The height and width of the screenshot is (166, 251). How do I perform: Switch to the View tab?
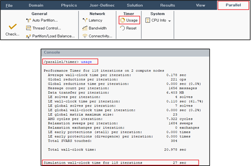click(x=201, y=5)
